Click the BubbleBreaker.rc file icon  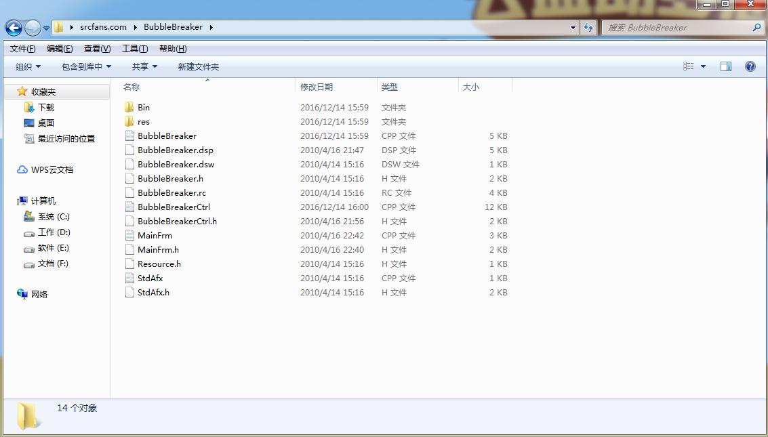[x=129, y=192]
